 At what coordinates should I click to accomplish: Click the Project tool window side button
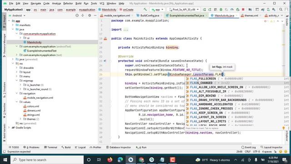[5, 21]
